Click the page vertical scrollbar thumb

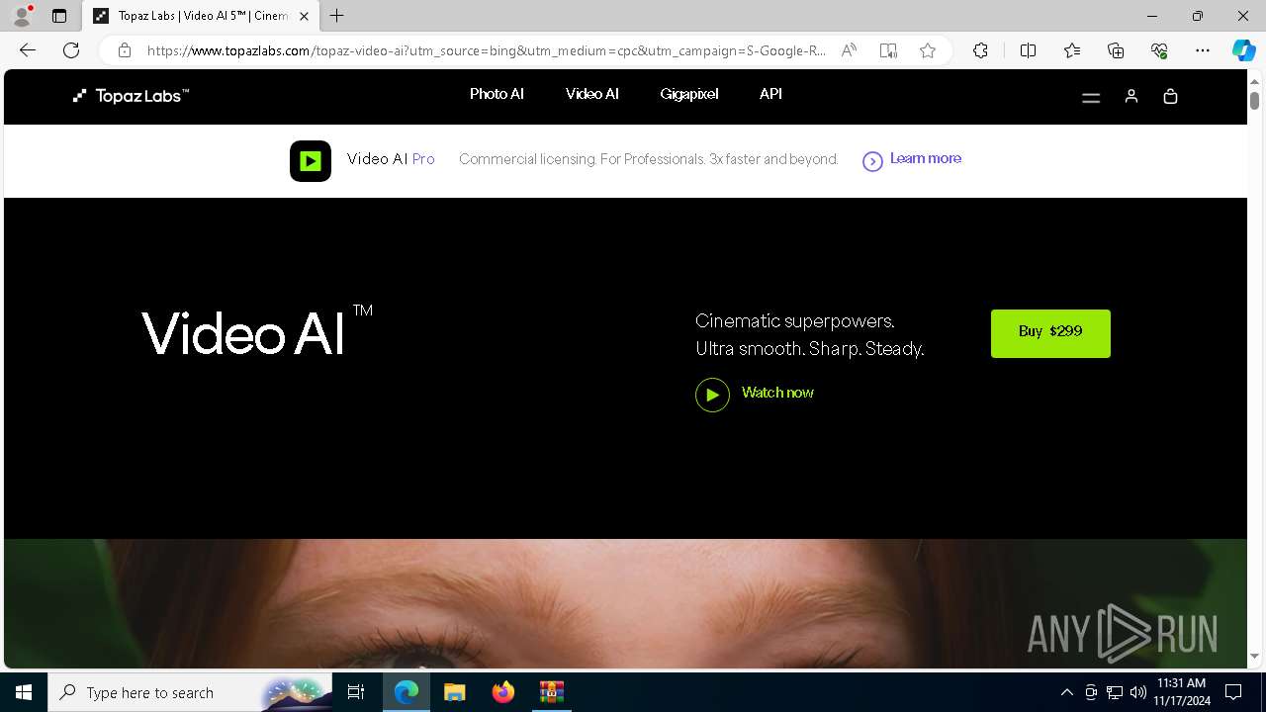point(1254,100)
